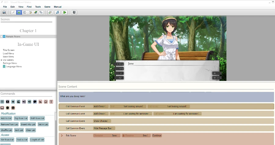Click the Save disk icon in toolbar
This screenshot has width=275, height=145.
click(4, 13)
